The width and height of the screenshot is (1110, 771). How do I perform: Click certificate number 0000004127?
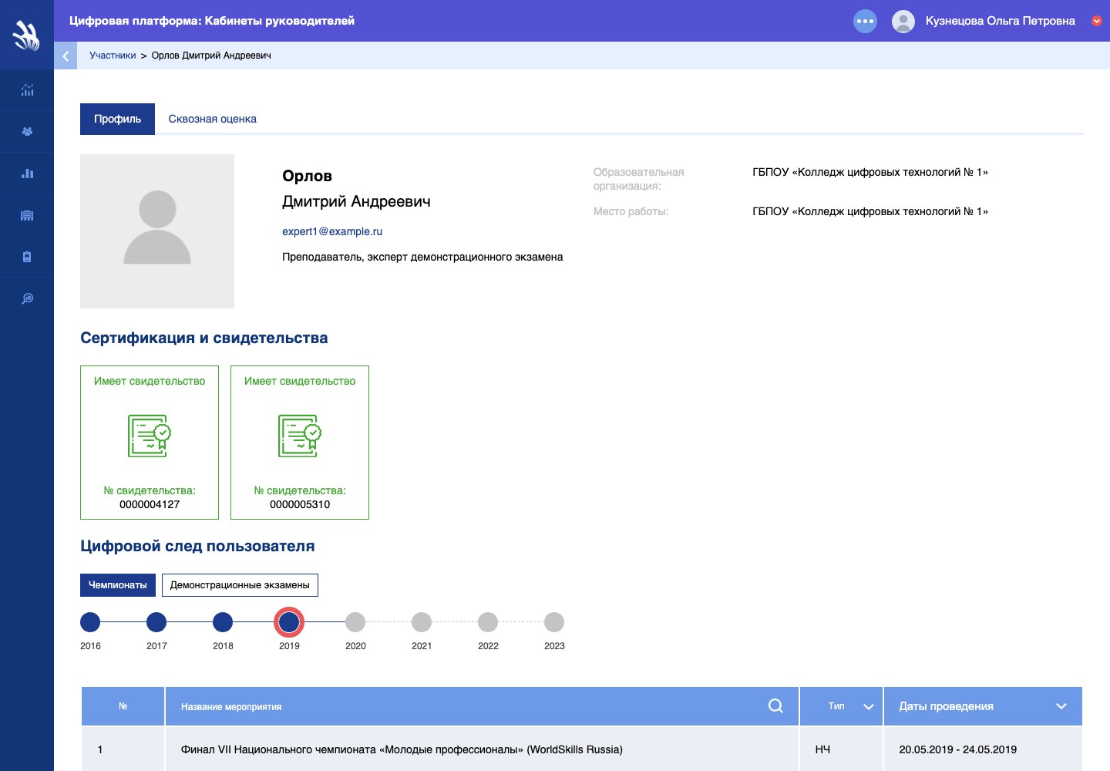(x=150, y=504)
